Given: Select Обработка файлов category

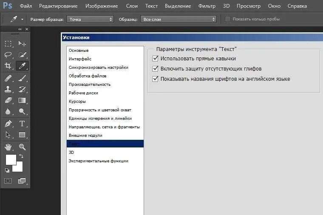Looking at the screenshot, I should point(105,76).
